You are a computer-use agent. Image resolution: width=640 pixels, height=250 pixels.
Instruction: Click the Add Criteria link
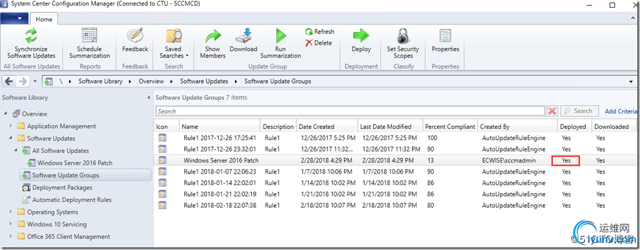[621, 111]
